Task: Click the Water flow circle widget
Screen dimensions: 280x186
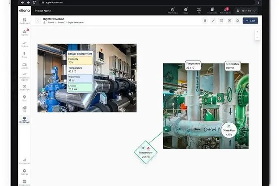Action: (229, 130)
